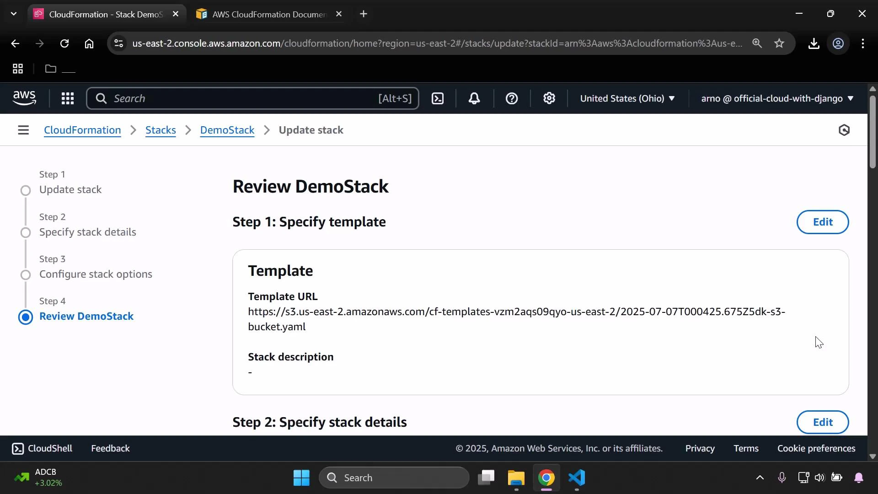Open AWS account settings gear

click(549, 98)
